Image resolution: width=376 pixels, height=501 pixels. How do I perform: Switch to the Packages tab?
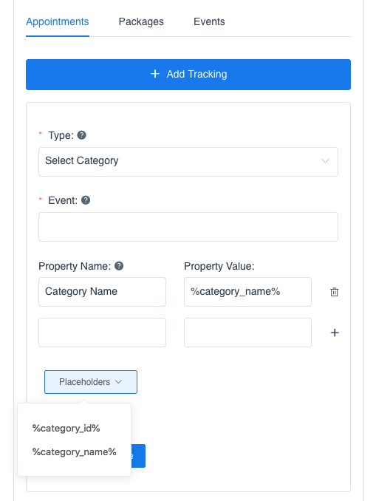(141, 21)
